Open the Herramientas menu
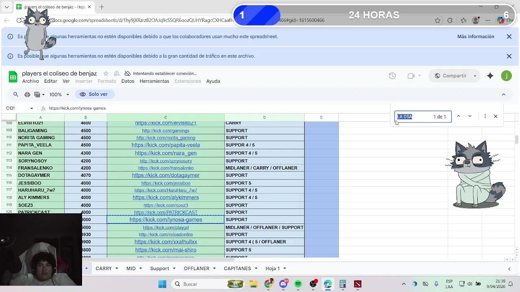This screenshot has height=292, width=520. pos(154,81)
